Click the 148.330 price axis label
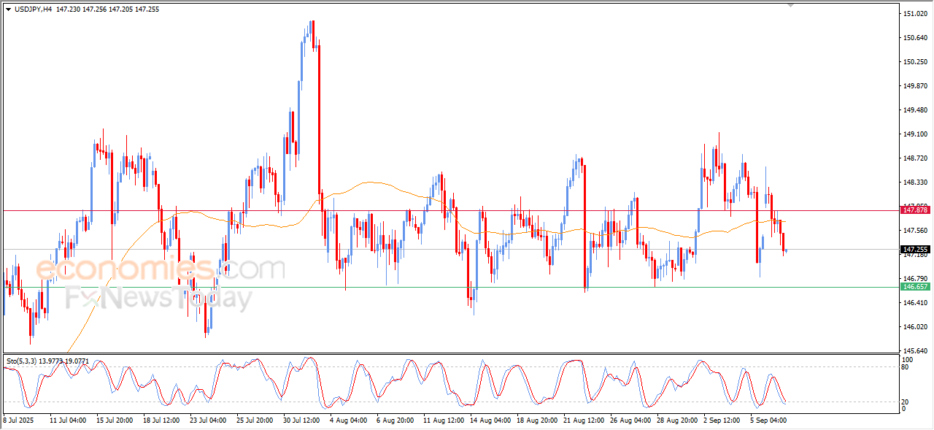Viewport: 934px width, 430px height. 915,183
